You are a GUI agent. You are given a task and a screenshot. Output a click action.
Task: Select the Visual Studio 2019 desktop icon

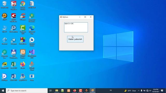[32, 54]
